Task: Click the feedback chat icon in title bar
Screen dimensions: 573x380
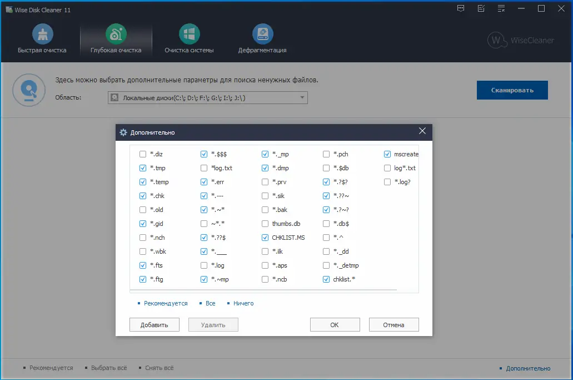Action: point(461,8)
